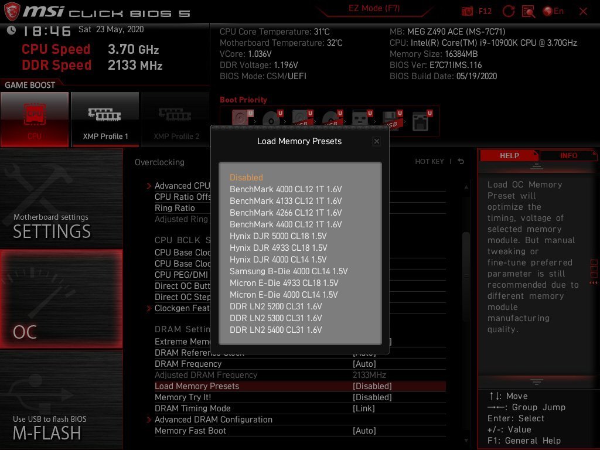Screen dimensions: 600x450
Task: Select the optical disc boot device icon
Action: [272, 118]
